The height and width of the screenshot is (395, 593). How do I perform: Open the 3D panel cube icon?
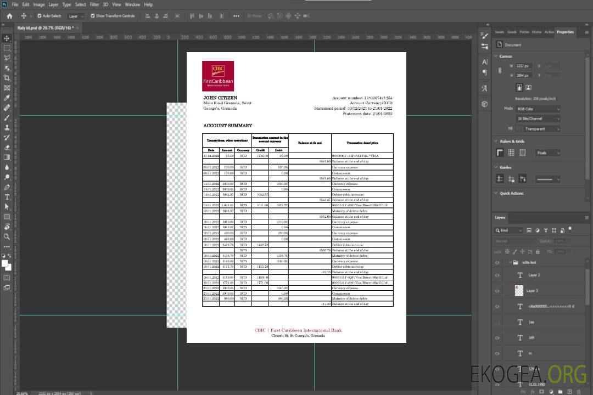(x=485, y=104)
